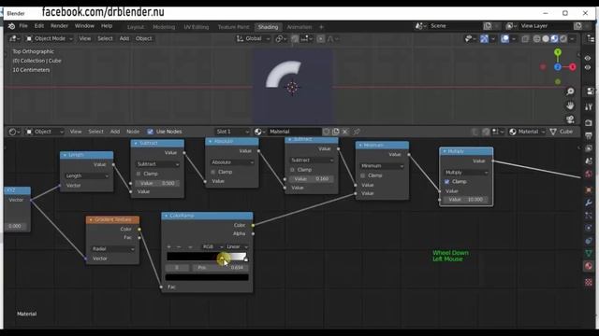Switch to the UV Editing workspace tab
This screenshot has height=336, width=599.
[x=196, y=27]
